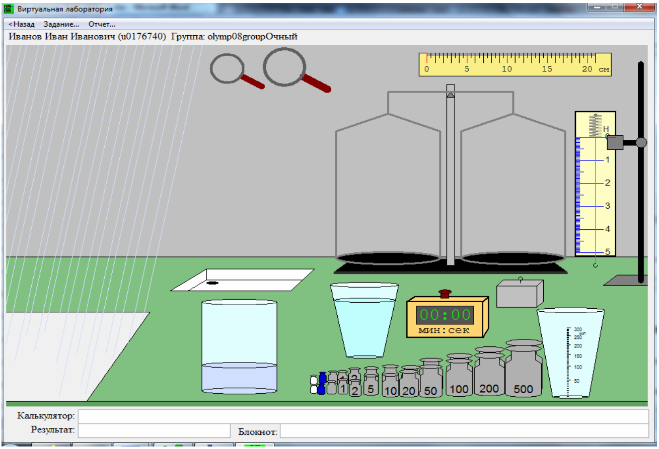
Task: Click the Калькулятор input field
Action: tap(363, 416)
